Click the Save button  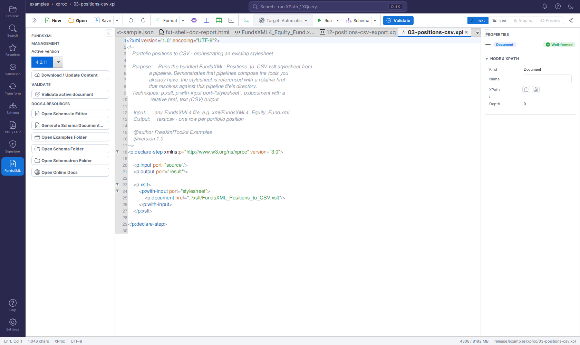click(x=103, y=20)
